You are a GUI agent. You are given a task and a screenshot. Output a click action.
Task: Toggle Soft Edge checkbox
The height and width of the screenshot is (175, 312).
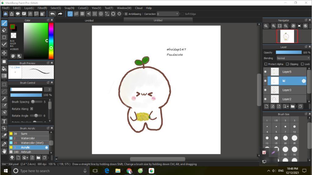(x=183, y=14)
